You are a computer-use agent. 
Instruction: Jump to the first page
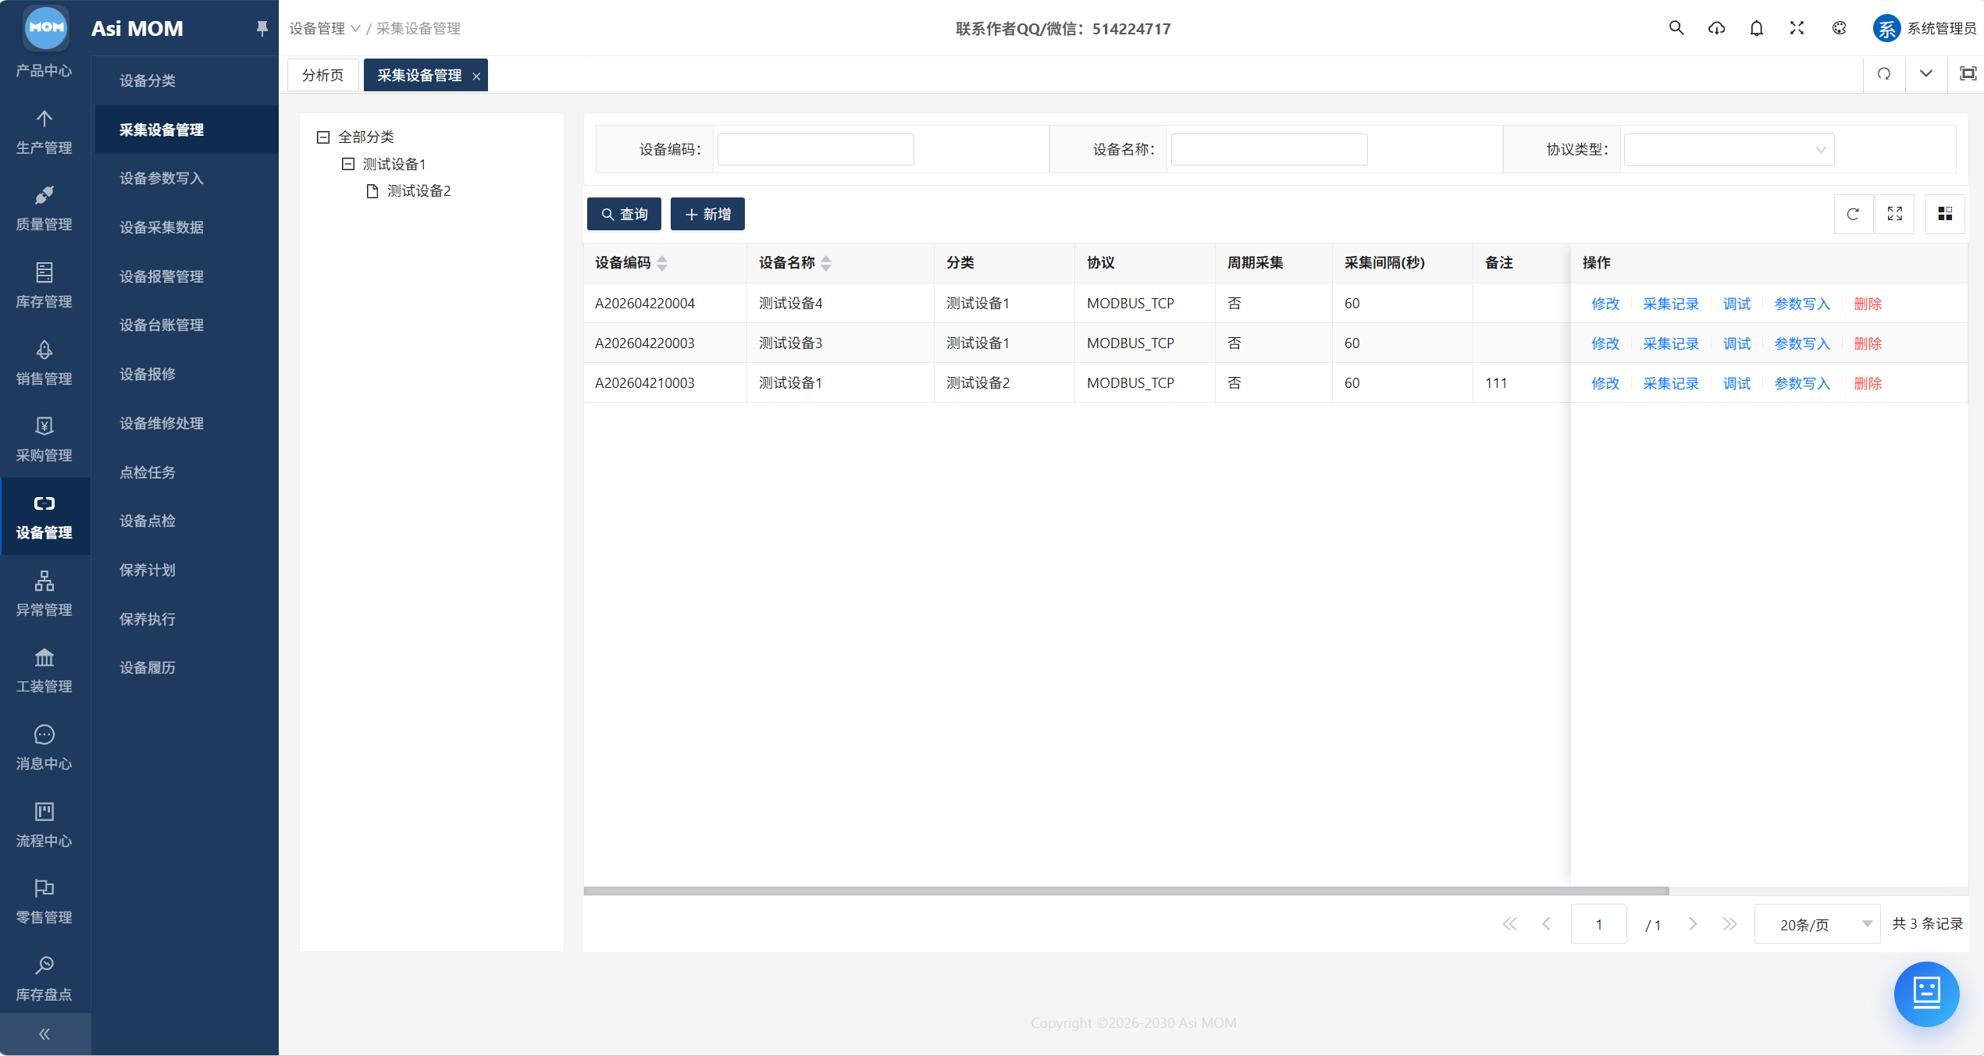point(1509,924)
